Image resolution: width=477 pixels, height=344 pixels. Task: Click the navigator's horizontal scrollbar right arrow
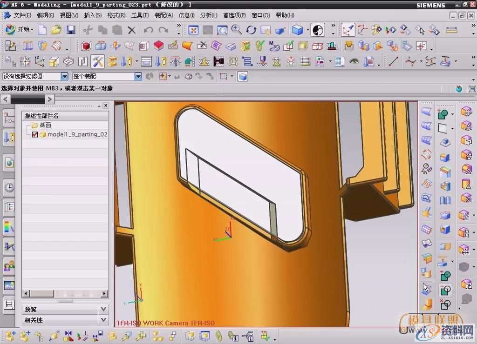point(105,293)
